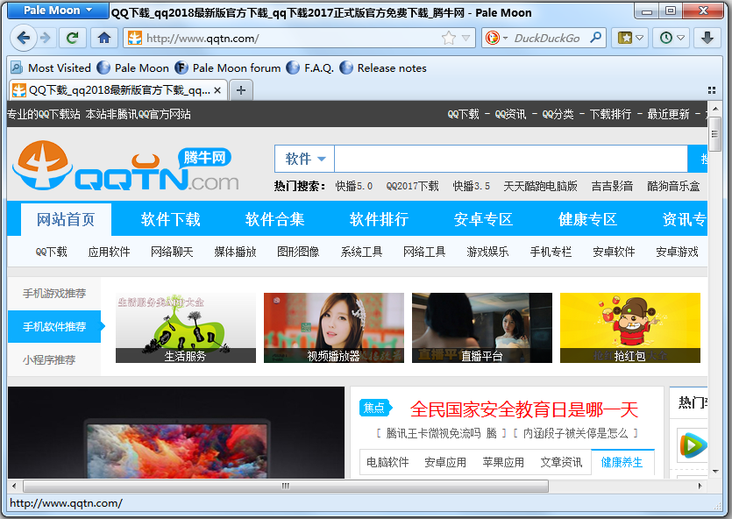Viewport: 732px width, 519px height.
Task: Switch to the 安卓应用 tab
Action: point(445,462)
